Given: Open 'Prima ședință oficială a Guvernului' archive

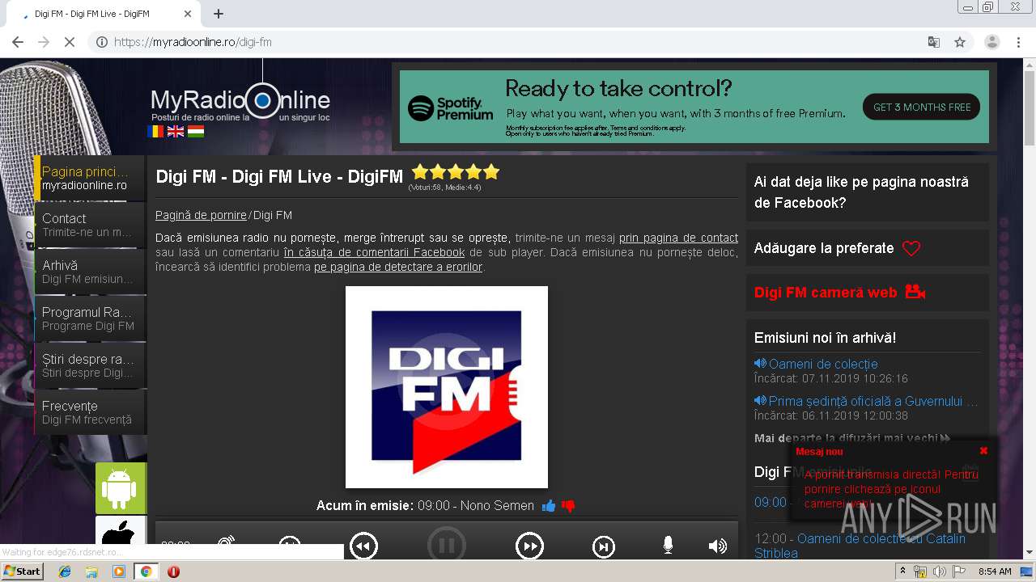Looking at the screenshot, I should (x=873, y=401).
